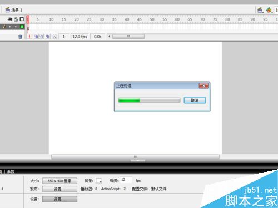The width and height of the screenshot is (278, 208).
Task: Click the delete layer trash icon
Action: pyautogui.click(x=20, y=37)
